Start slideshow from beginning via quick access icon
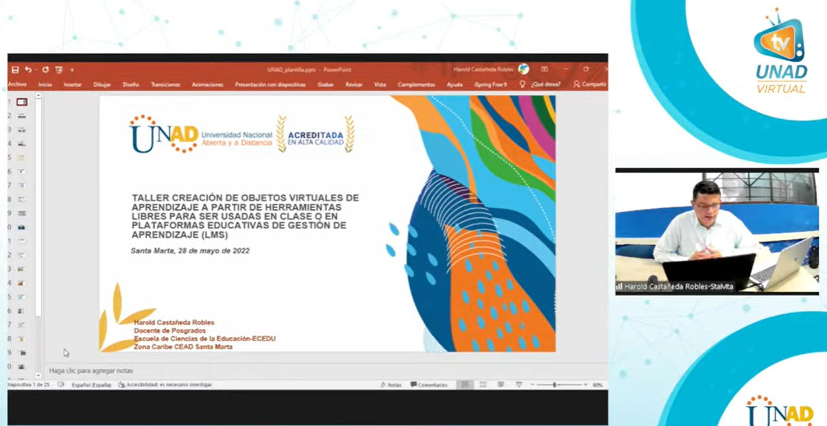This screenshot has width=827, height=426. pyautogui.click(x=59, y=70)
